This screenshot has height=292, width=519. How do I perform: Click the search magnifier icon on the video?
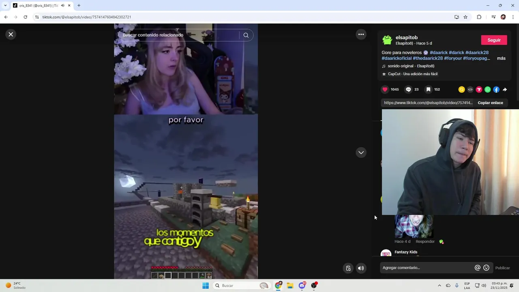pyautogui.click(x=246, y=35)
